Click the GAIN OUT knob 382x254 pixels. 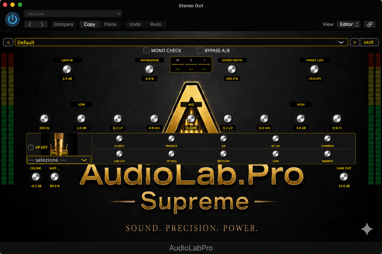(x=344, y=177)
